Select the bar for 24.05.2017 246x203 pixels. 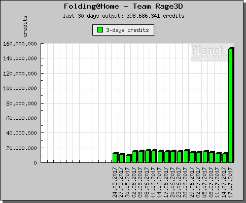pyautogui.click(x=116, y=157)
